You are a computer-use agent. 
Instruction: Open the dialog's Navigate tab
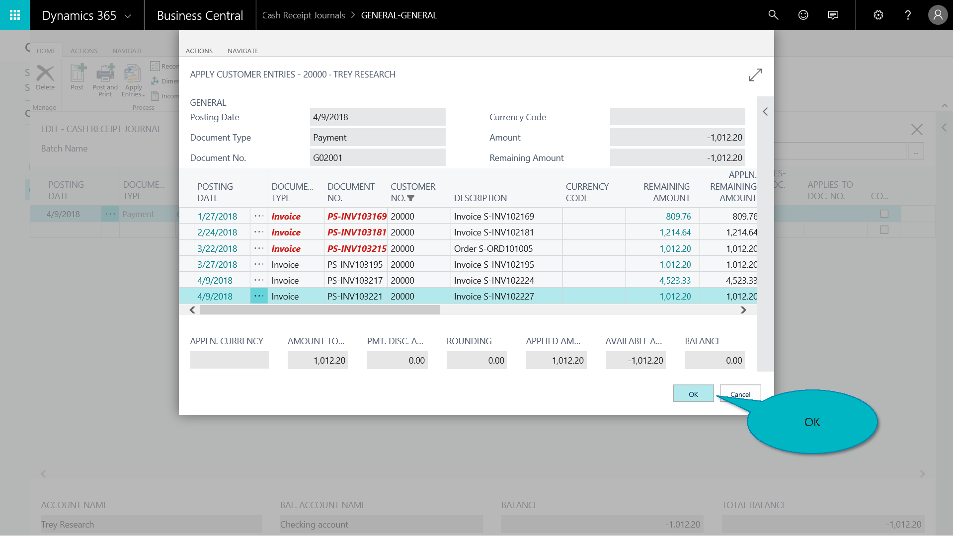tap(242, 51)
